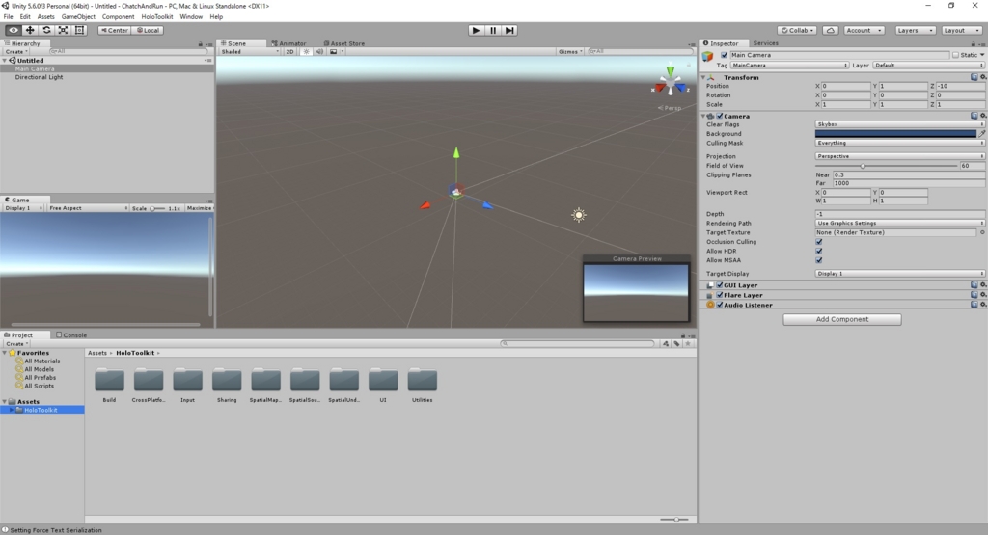The width and height of the screenshot is (988, 535).
Task: Start Play mode with the Play button
Action: [x=477, y=30]
